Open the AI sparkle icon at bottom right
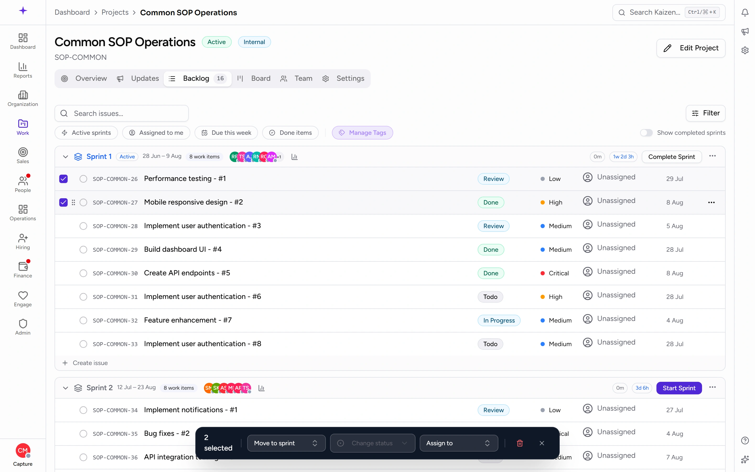The height and width of the screenshot is (472, 755). pos(745,459)
